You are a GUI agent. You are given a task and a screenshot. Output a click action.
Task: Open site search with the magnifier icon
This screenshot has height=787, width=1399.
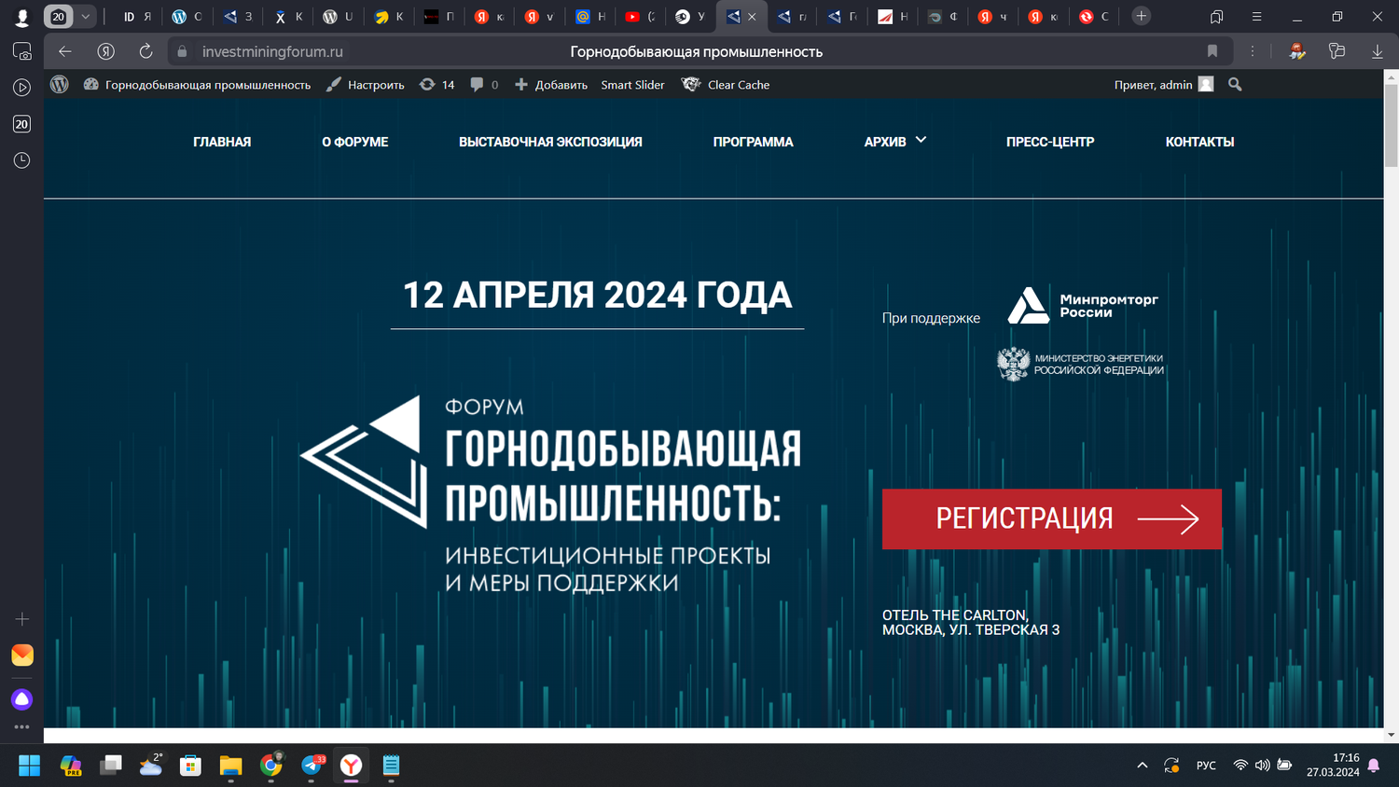tap(1234, 84)
